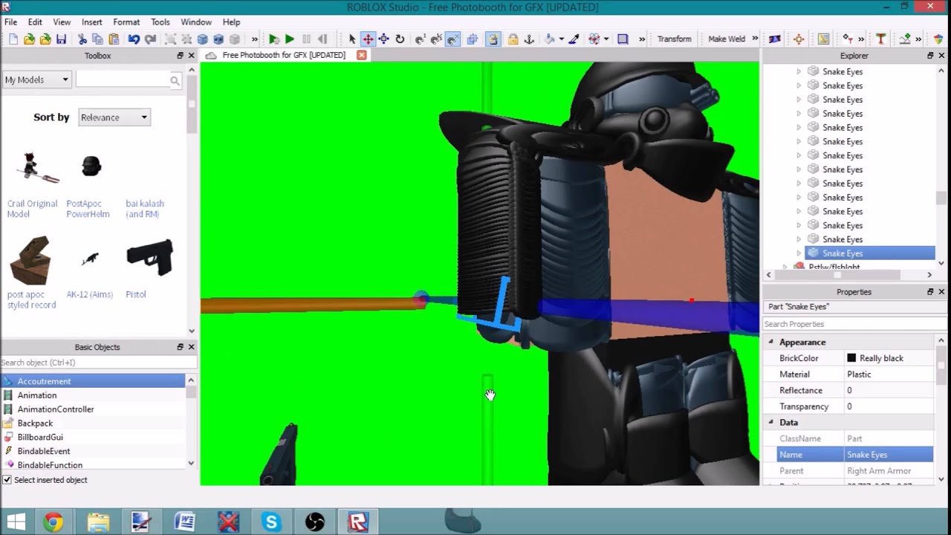The width and height of the screenshot is (951, 535).
Task: Open the Tools menu
Action: (160, 22)
